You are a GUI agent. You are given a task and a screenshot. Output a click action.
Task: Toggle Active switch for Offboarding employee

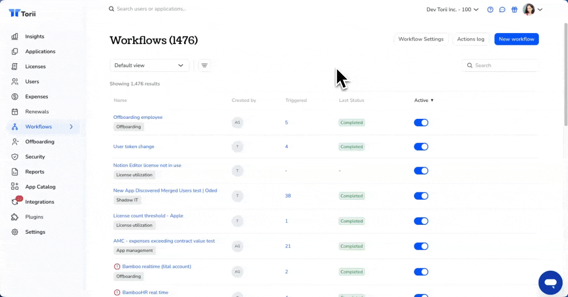421,123
